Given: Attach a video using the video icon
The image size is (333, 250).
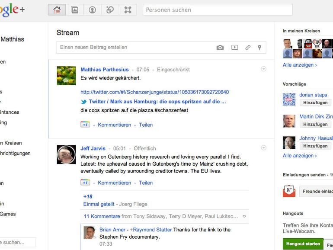Looking at the screenshot, I should [234, 48].
